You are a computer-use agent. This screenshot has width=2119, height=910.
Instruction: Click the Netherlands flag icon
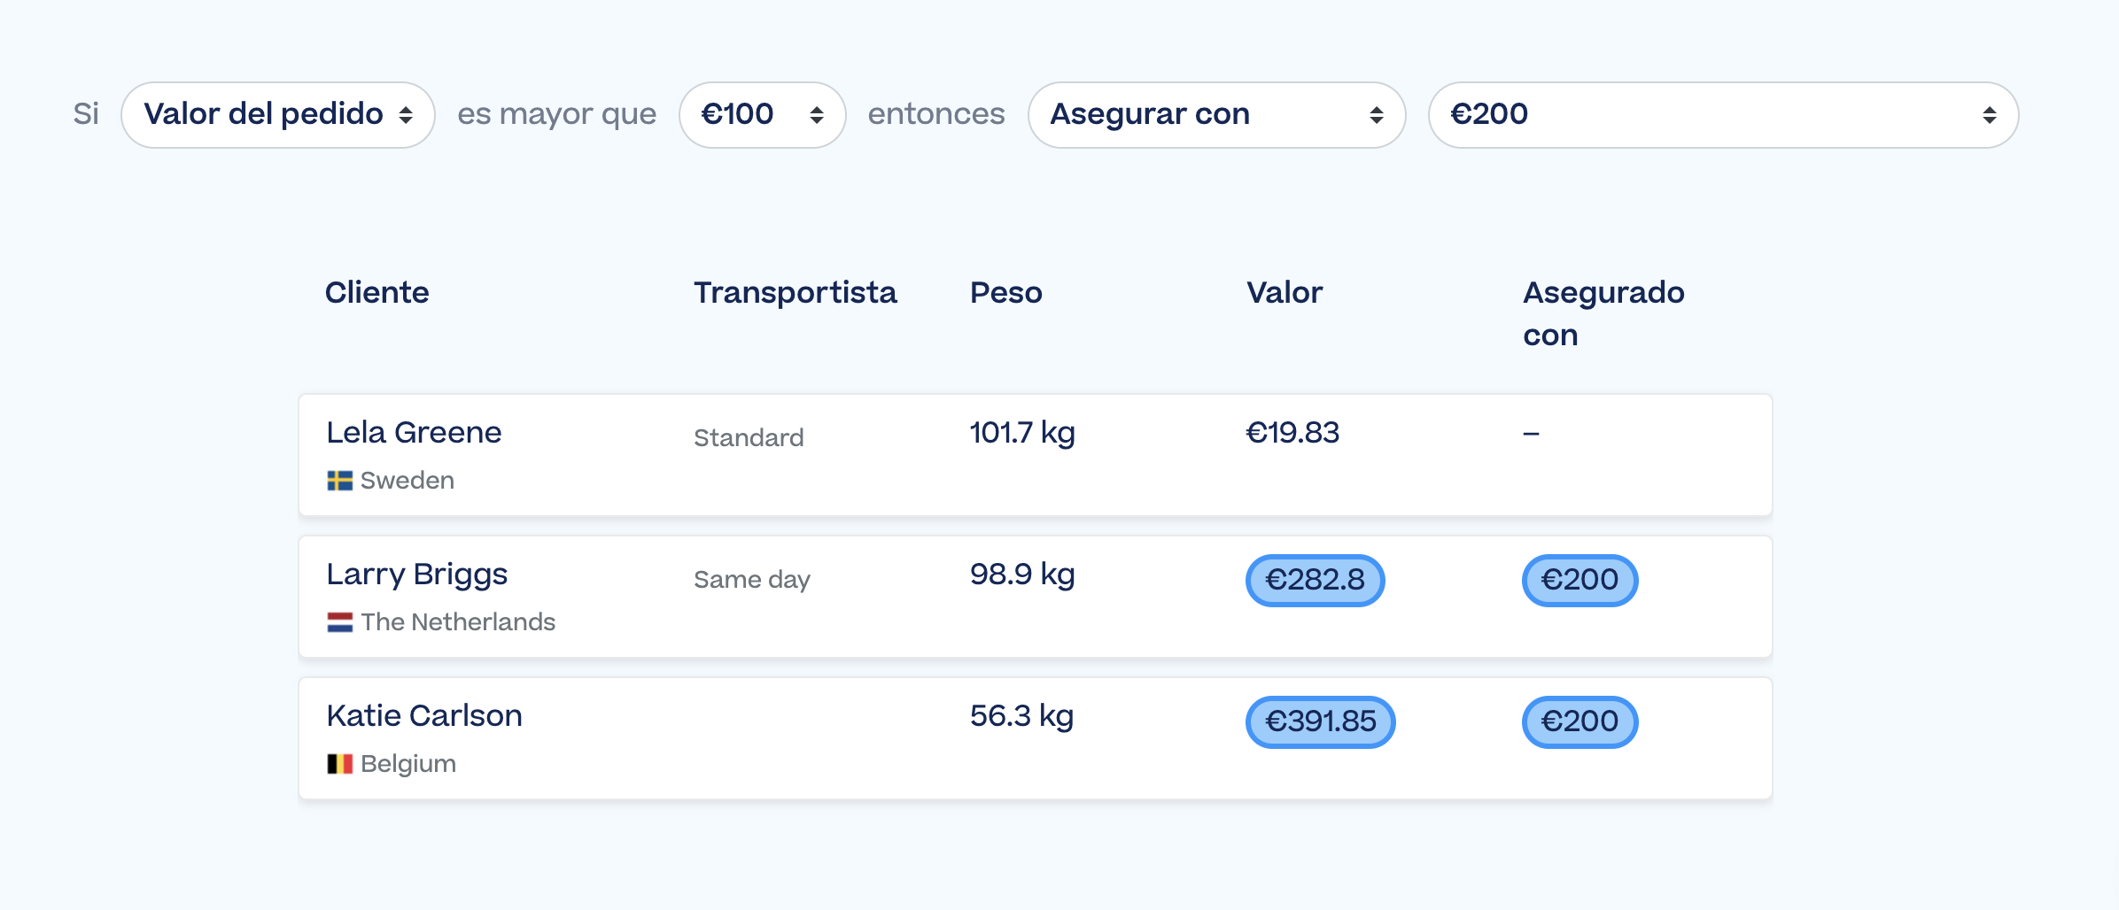point(339,622)
